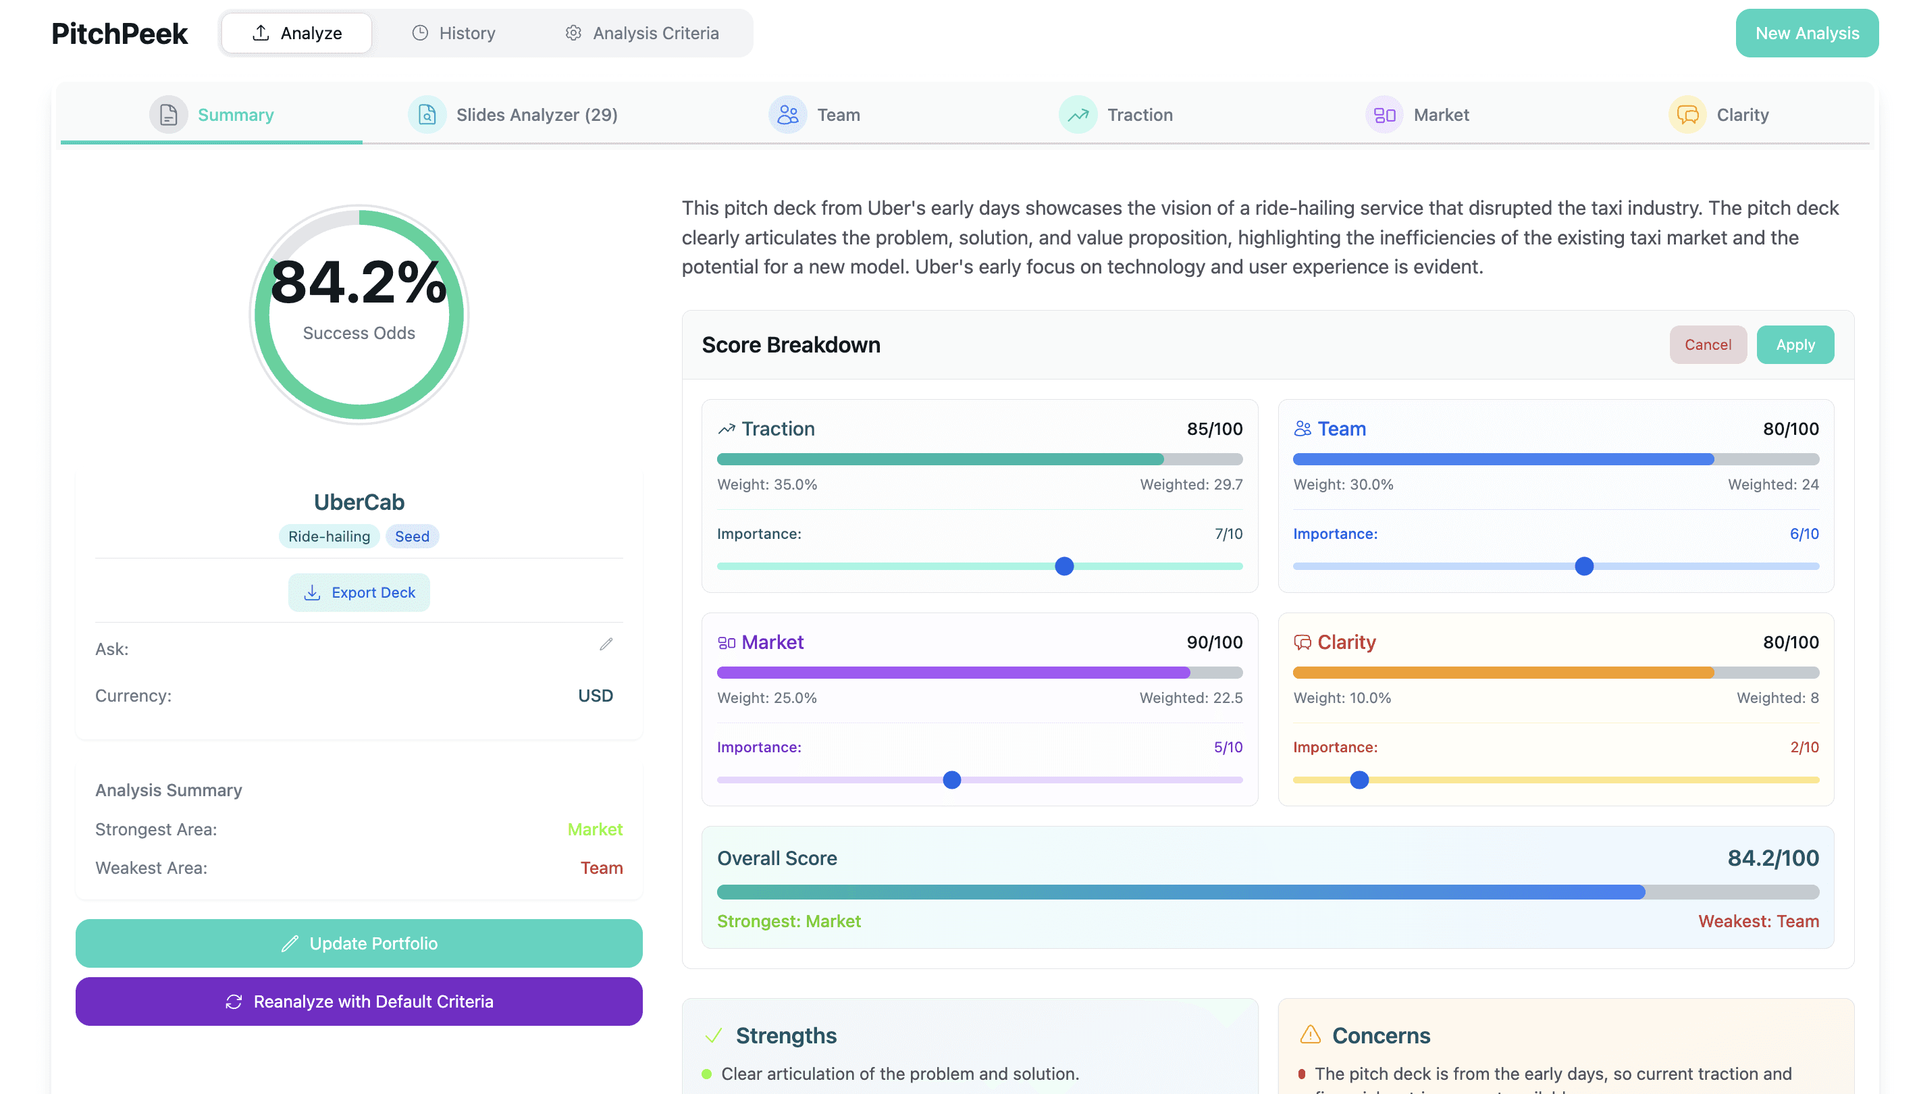Click the Market importance slider handle
The width and height of the screenshot is (1919, 1094).
click(x=951, y=780)
